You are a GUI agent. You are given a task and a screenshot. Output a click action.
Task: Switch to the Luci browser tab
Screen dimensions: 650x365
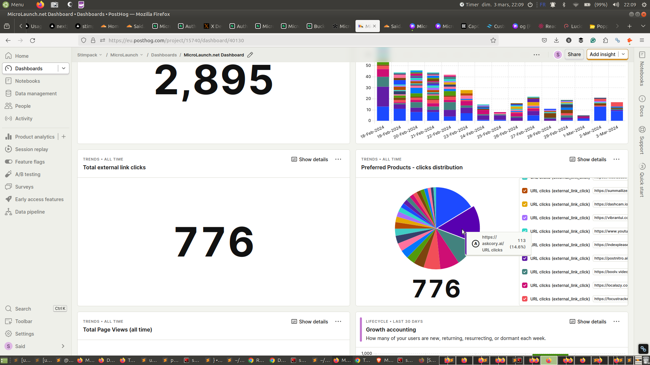pos(573,26)
